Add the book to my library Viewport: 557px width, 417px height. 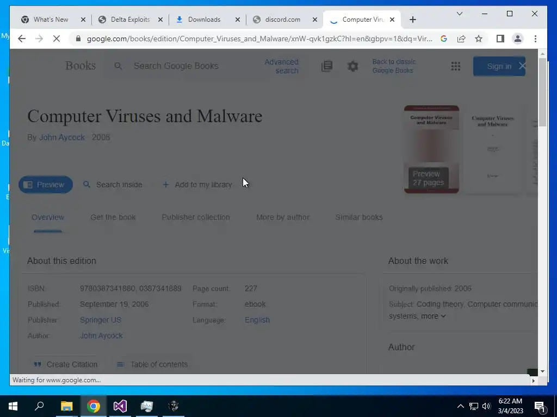point(197,185)
